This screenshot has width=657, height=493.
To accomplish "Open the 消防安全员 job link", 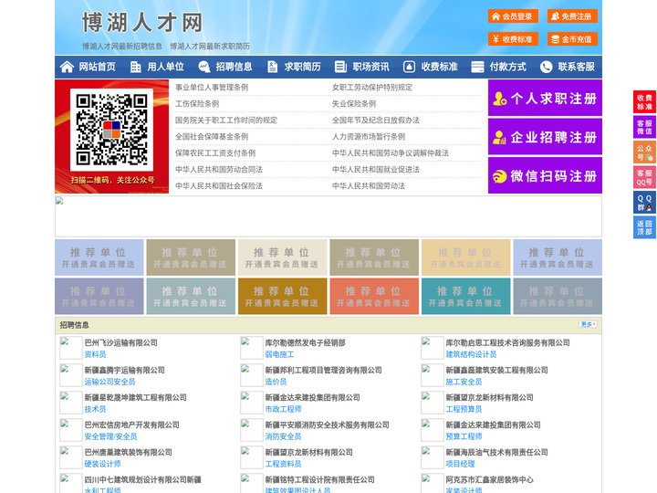I will point(283,436).
